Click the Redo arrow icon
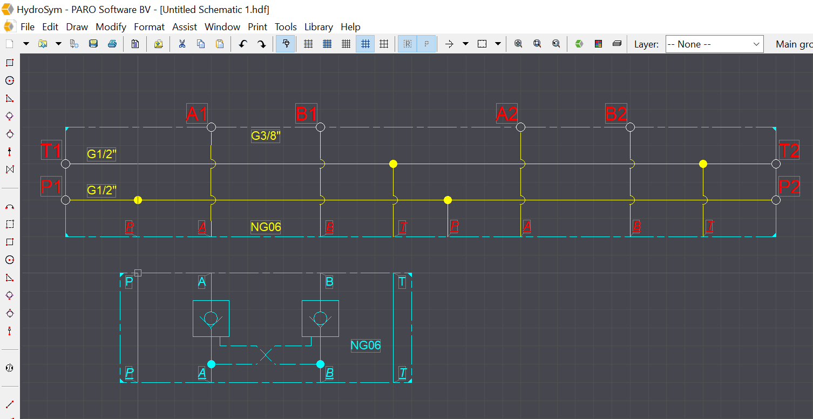The width and height of the screenshot is (813, 419). click(x=262, y=44)
